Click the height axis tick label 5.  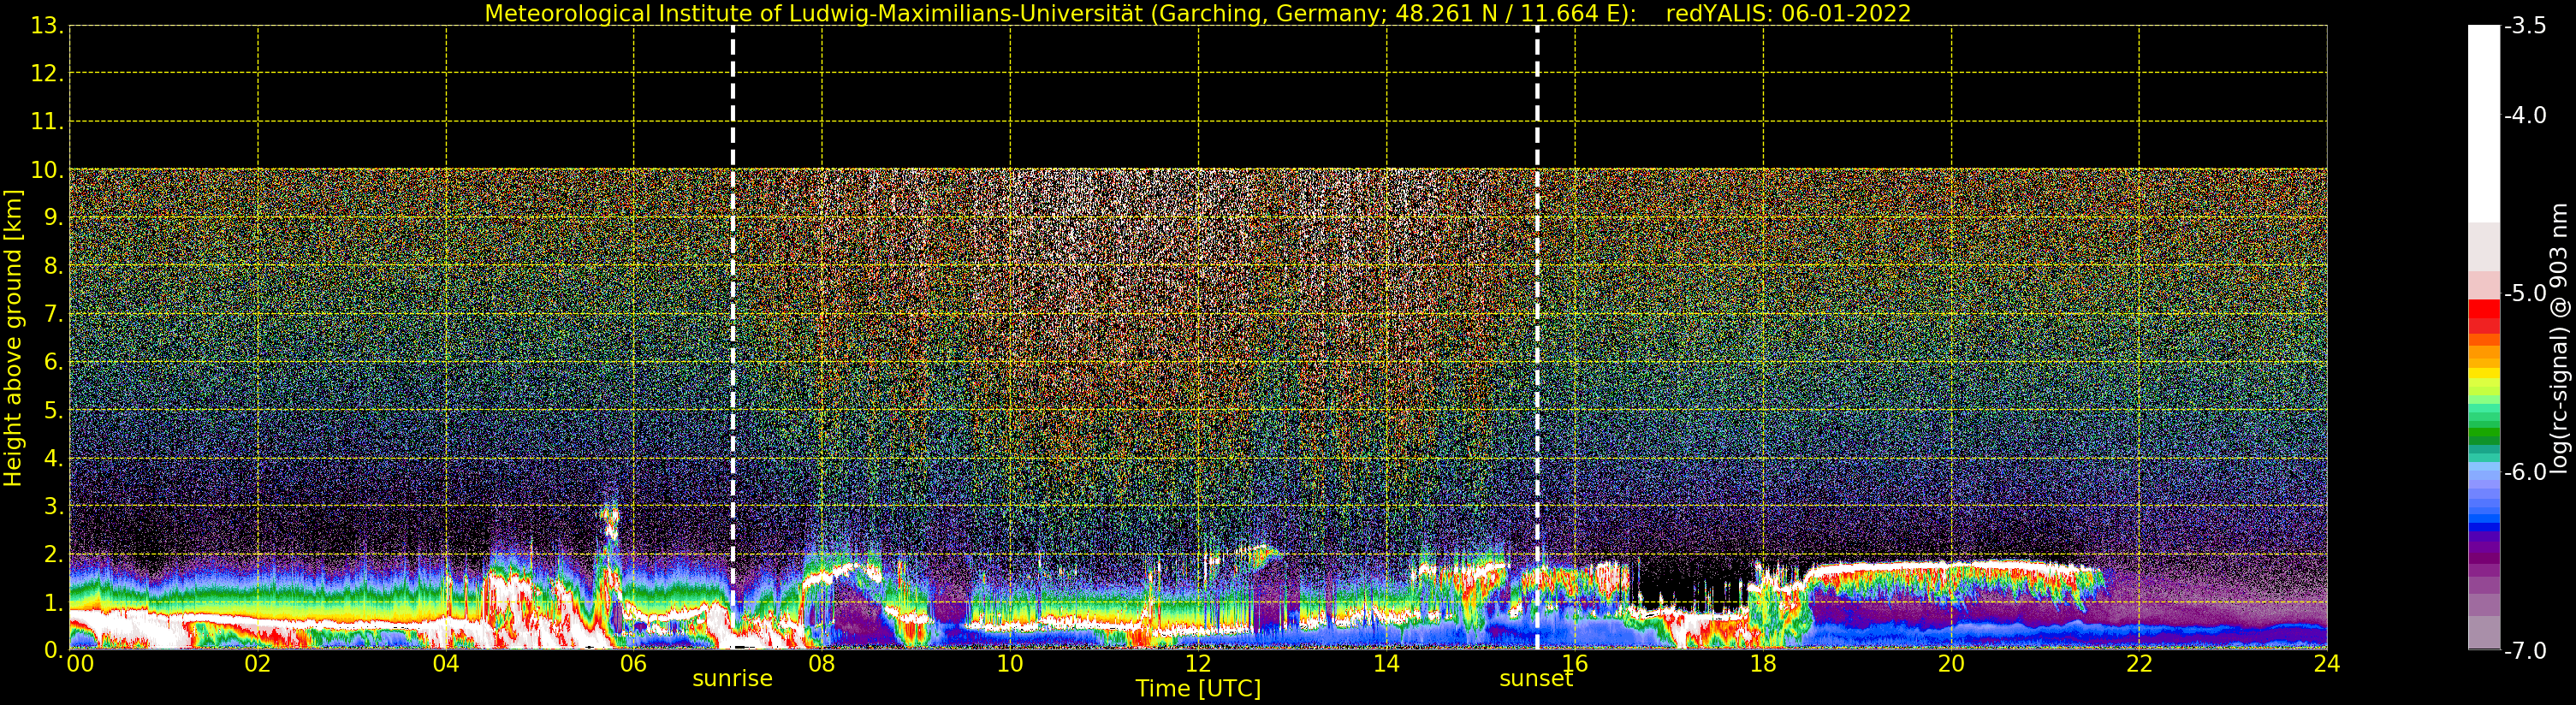(x=53, y=410)
